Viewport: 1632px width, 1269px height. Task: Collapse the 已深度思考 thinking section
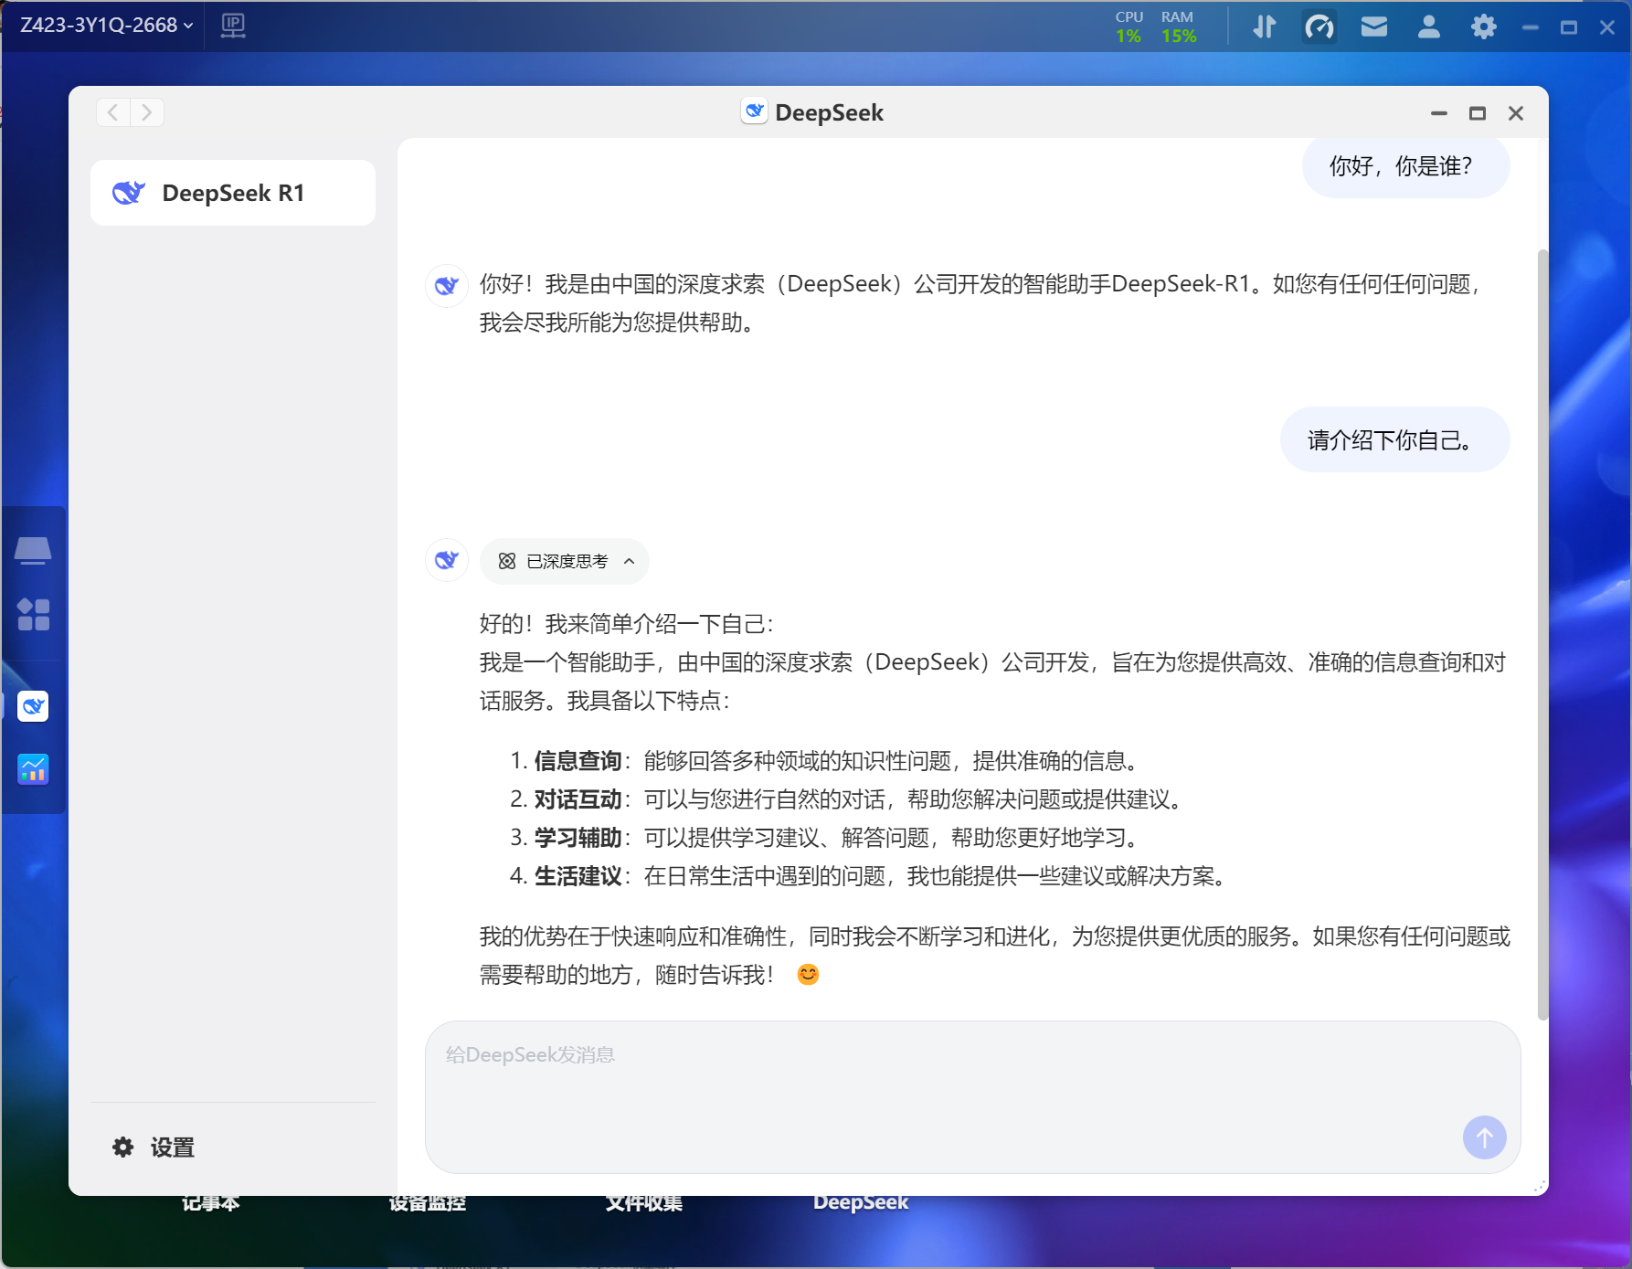click(x=565, y=561)
